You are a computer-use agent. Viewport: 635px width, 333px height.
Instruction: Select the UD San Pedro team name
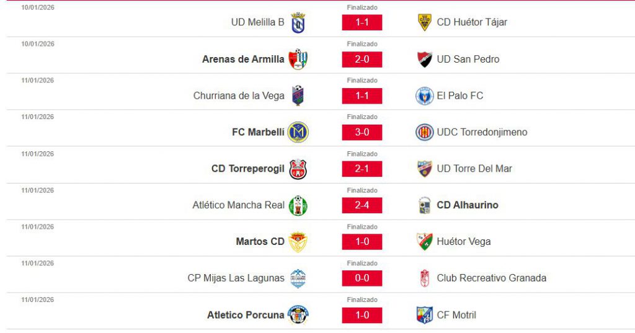coord(468,59)
